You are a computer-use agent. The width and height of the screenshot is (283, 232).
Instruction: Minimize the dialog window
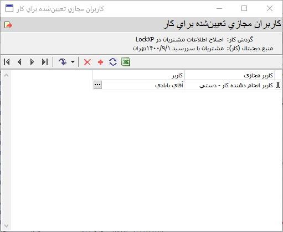[x=219, y=8]
